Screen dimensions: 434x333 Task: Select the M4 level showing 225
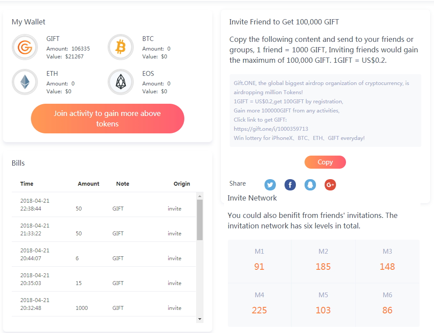[x=259, y=305]
